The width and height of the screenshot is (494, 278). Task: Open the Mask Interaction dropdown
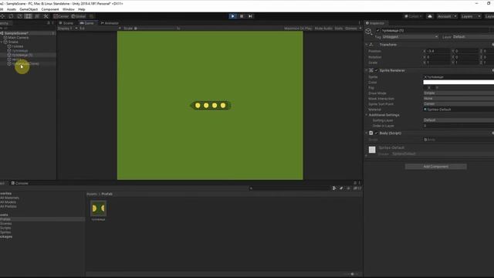click(458, 98)
